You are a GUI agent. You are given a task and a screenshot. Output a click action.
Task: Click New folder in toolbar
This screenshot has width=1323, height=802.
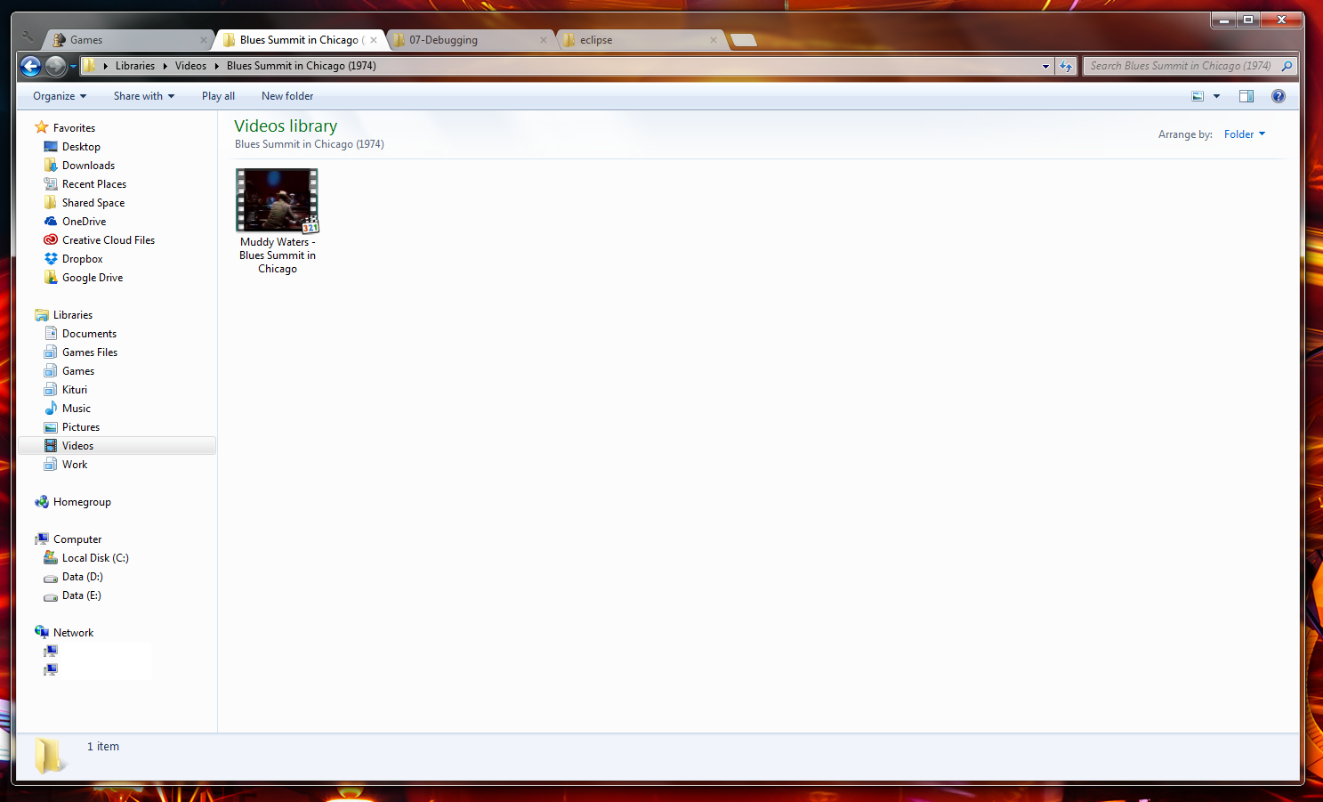(x=287, y=96)
